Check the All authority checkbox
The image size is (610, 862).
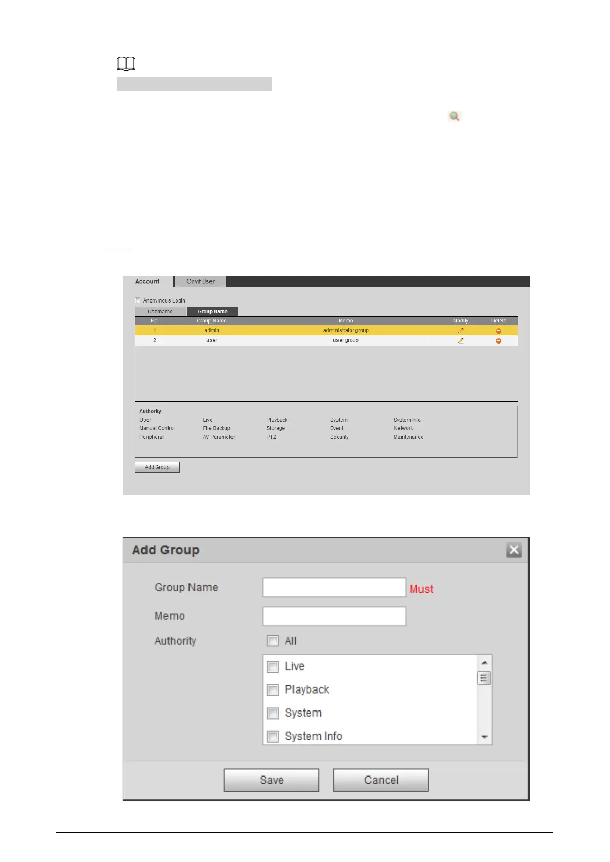(273, 641)
